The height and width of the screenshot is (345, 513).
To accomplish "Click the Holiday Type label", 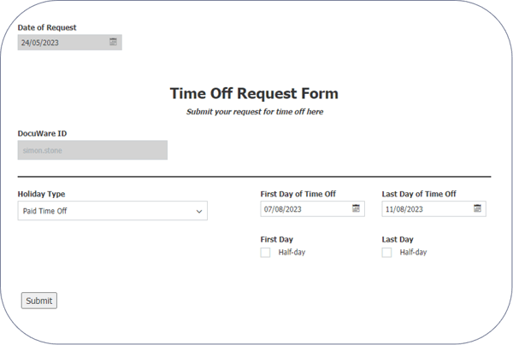I will (x=41, y=194).
